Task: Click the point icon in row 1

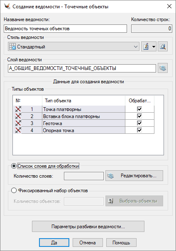Action: (x=18, y=109)
